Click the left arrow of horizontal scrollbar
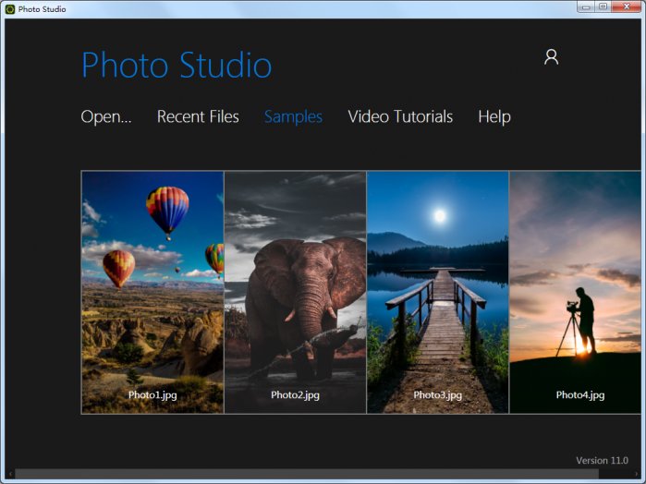 tap(11, 474)
